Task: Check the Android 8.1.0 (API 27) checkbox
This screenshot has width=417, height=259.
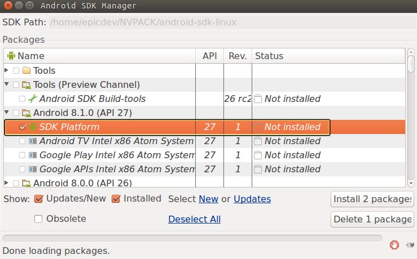Action: click(x=16, y=113)
